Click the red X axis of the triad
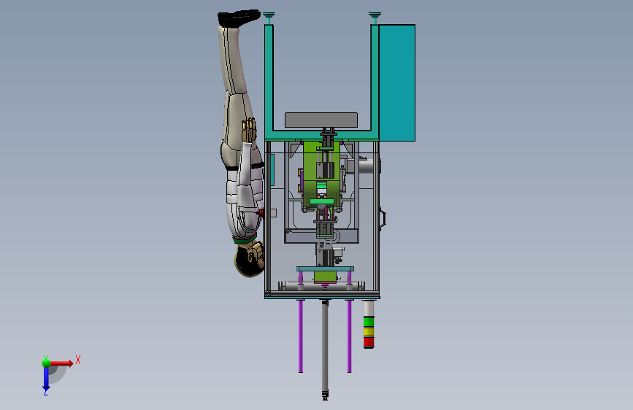The image size is (633, 410). pyautogui.click(x=61, y=363)
